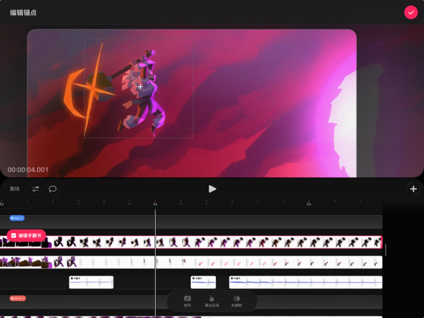This screenshot has width=424, height=318.
Task: Open the 关键帧 keyframe tool
Action: pyautogui.click(x=237, y=301)
